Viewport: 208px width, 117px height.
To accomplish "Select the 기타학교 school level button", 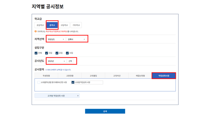I will point(76,25).
